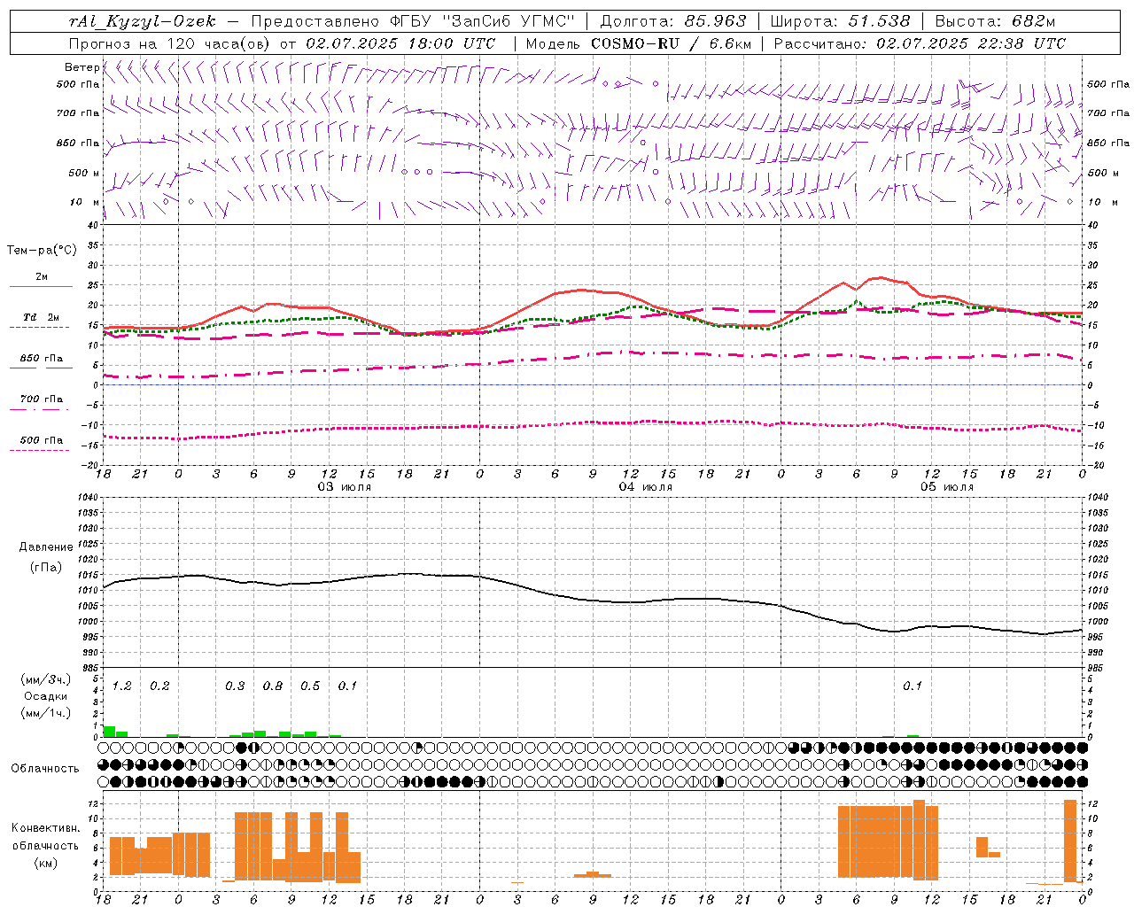The height and width of the screenshot is (907, 1134).
Task: Click the 04 июля date label
Action: [x=646, y=487]
